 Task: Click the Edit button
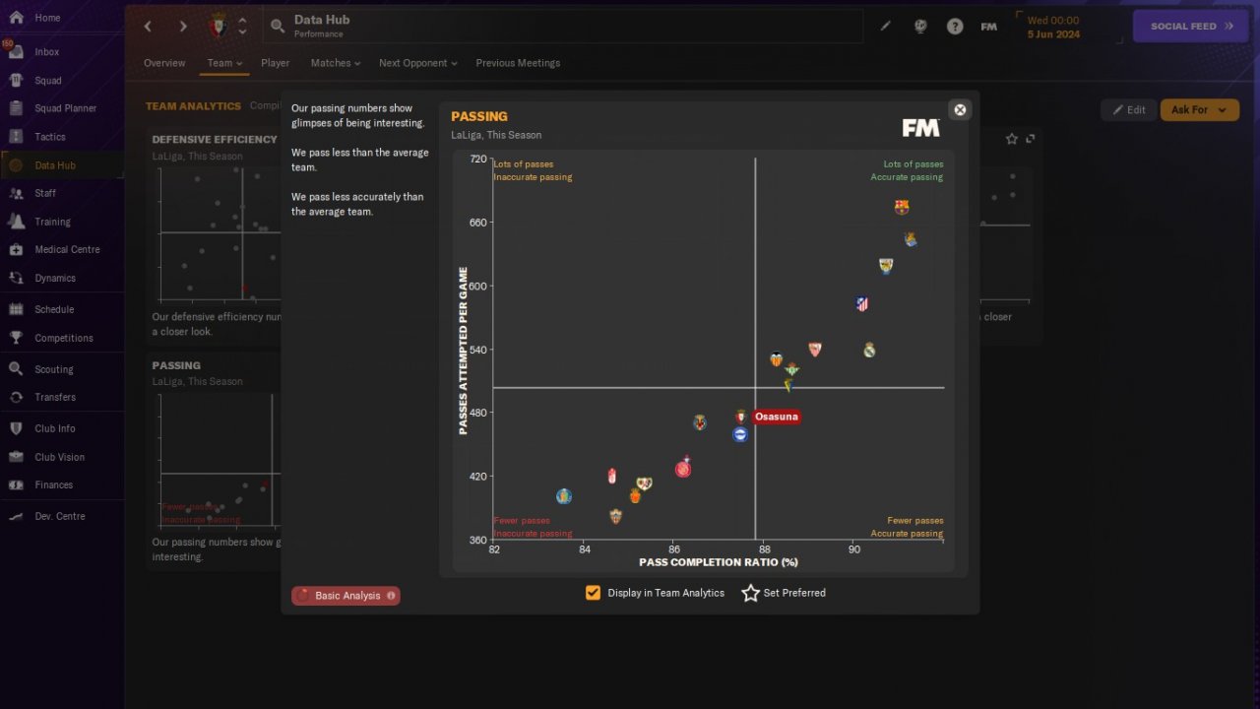(1128, 110)
